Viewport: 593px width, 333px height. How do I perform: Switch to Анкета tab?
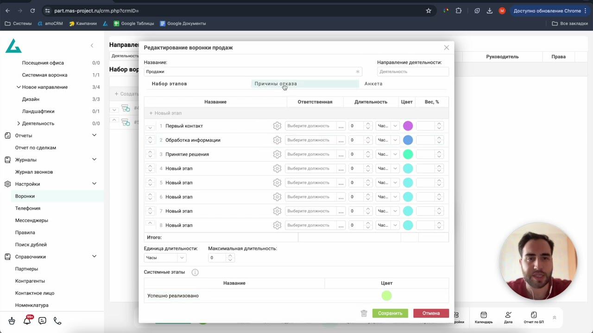click(x=373, y=84)
